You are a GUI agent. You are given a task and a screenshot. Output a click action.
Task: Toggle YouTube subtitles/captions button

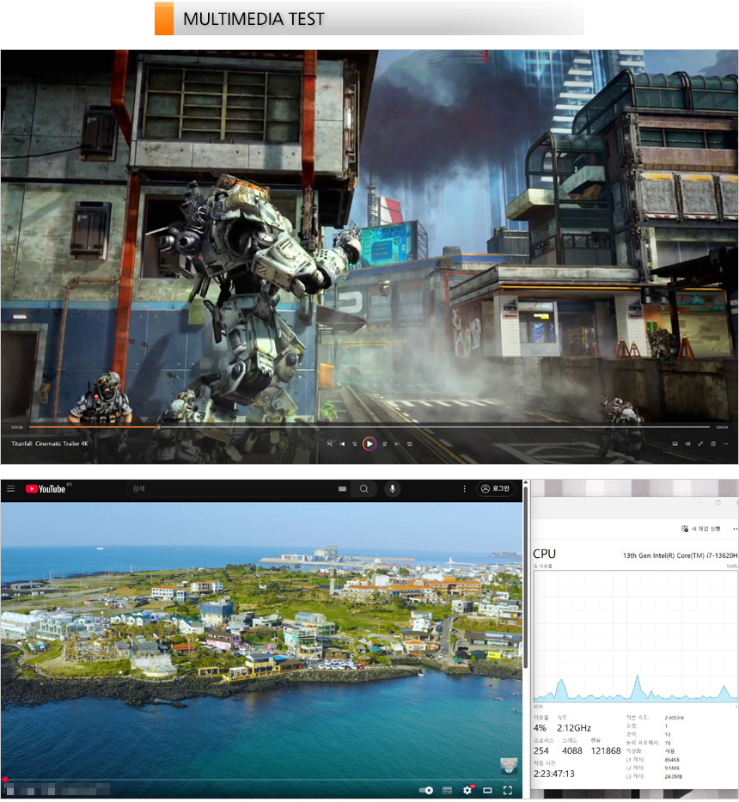pos(447,790)
